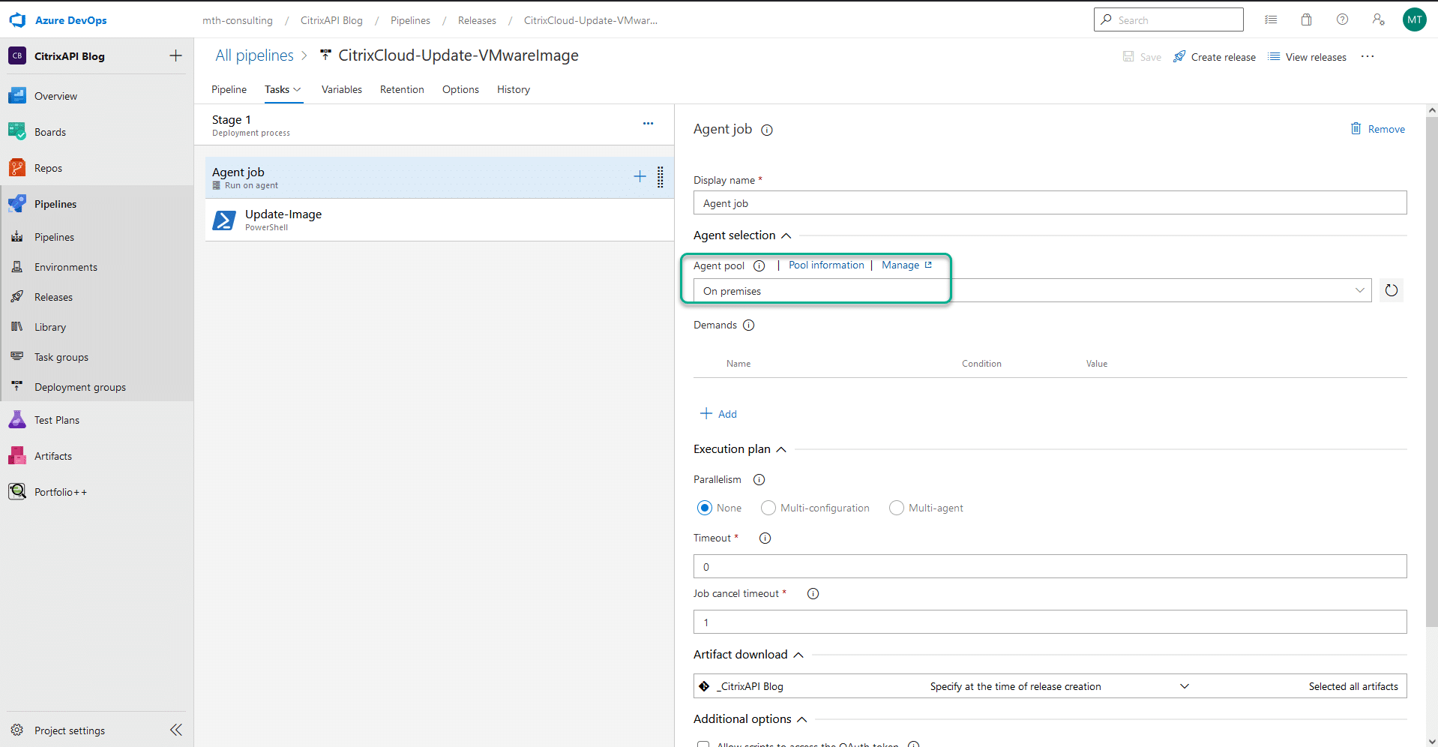Enable allow scripts to access OAuth token
Screen dimensions: 1438x747
(703, 744)
